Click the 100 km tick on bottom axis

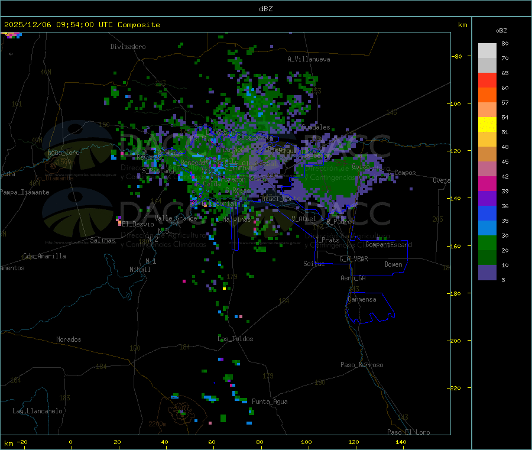[x=306, y=442]
